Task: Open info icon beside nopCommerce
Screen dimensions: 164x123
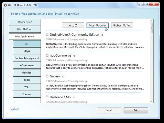Action: [74, 56]
